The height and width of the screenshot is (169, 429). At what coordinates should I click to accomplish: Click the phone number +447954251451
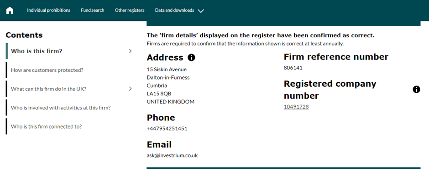167,129
